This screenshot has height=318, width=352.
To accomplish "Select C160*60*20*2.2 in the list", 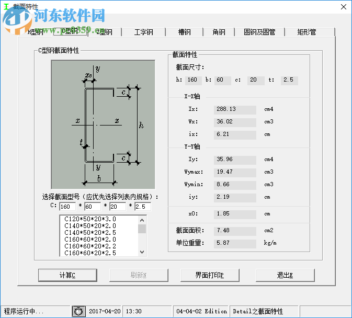I will click(x=90, y=246).
